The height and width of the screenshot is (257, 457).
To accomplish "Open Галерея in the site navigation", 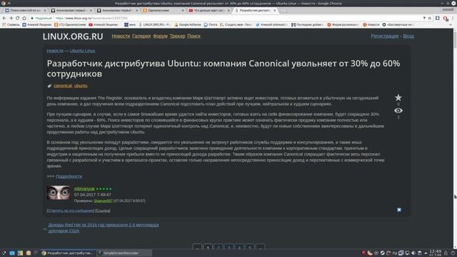I will pyautogui.click(x=141, y=36).
